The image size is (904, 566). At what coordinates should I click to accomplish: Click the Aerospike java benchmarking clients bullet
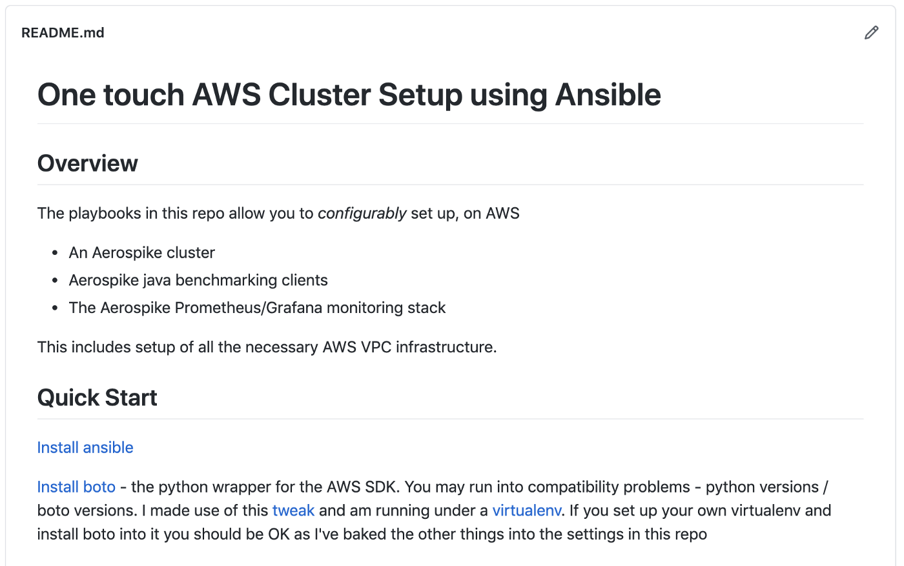point(198,280)
